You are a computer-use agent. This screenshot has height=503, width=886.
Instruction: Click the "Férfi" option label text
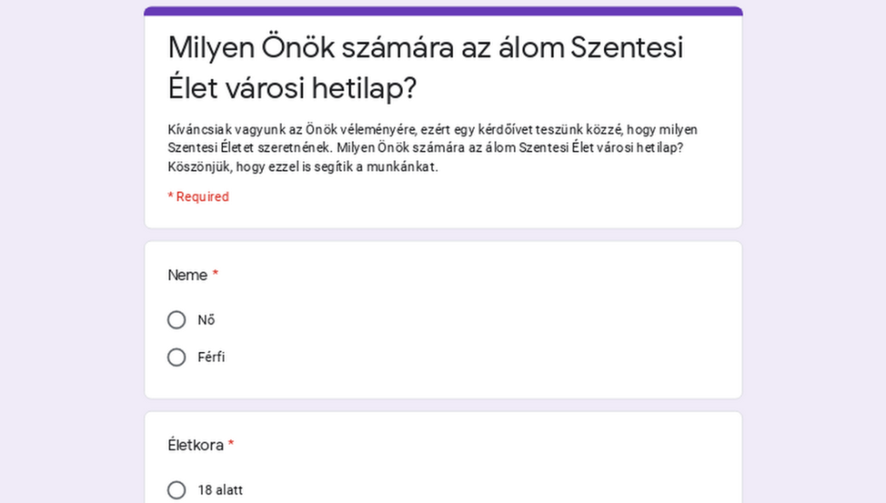pyautogui.click(x=211, y=357)
